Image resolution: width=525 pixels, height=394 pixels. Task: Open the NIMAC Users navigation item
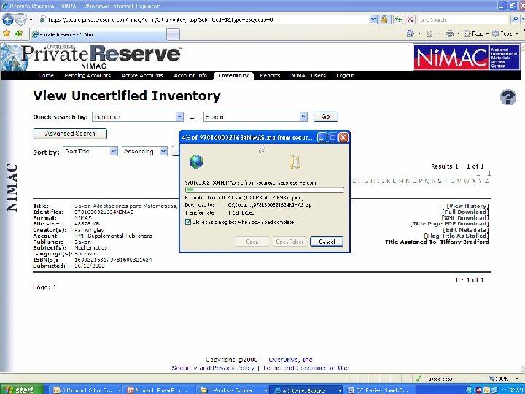308,75
